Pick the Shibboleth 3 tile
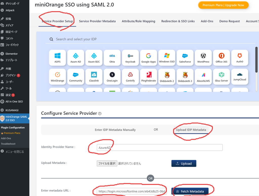259x196 pixels. [x=185, y=77]
